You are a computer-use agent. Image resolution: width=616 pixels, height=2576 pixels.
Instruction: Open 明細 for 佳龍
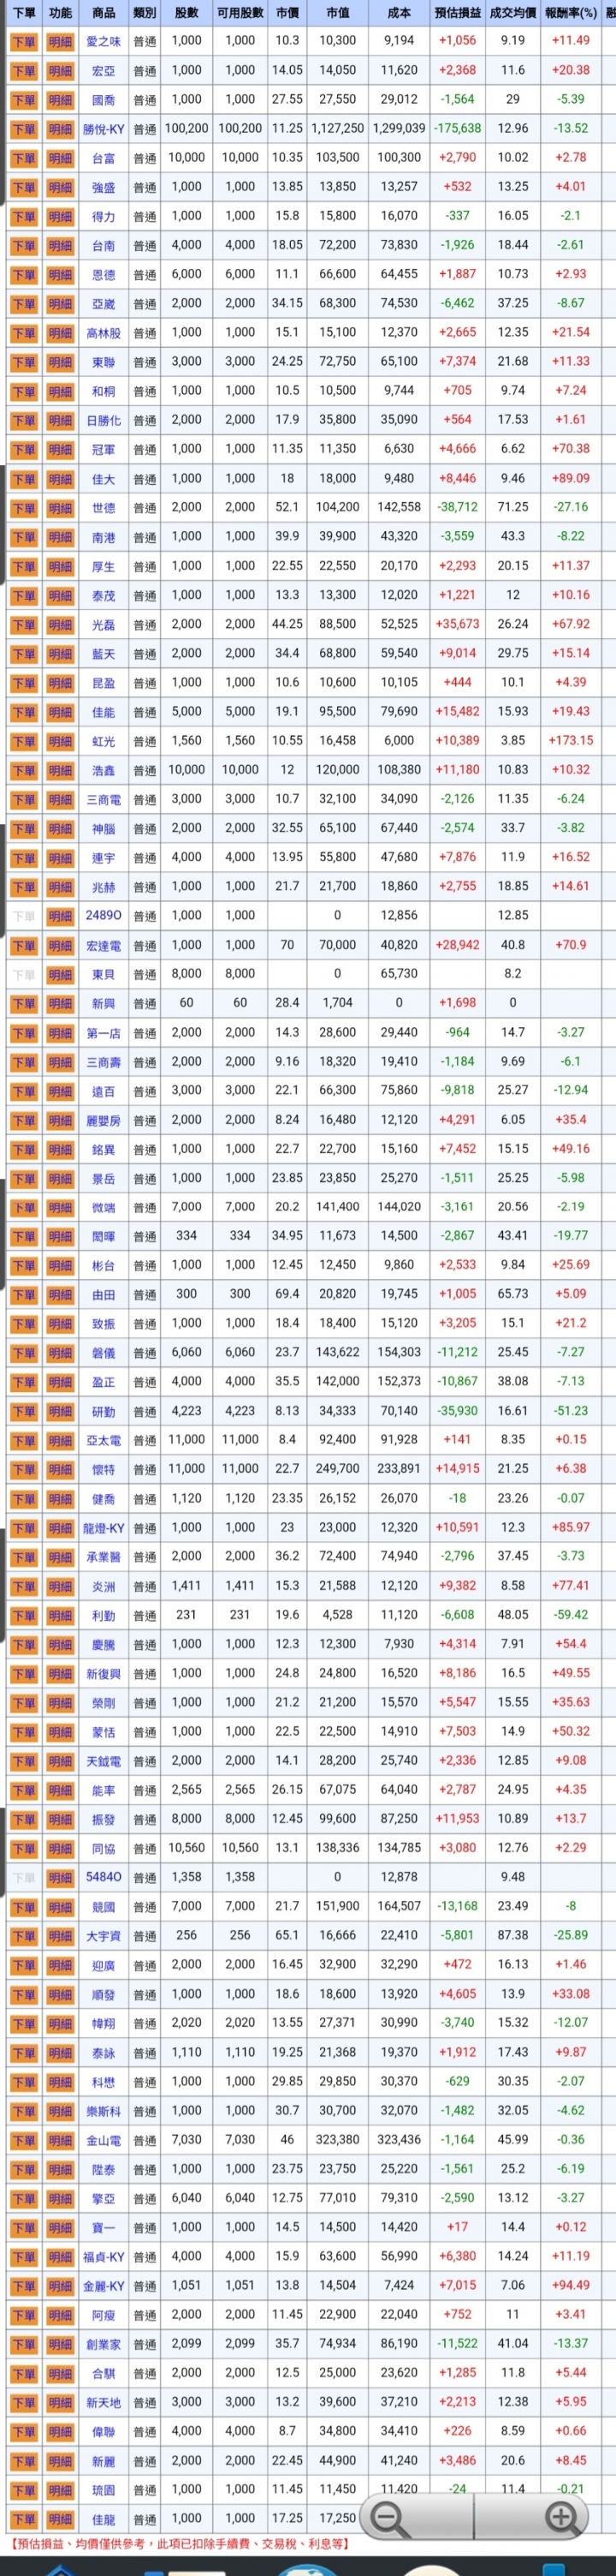pos(60,2519)
